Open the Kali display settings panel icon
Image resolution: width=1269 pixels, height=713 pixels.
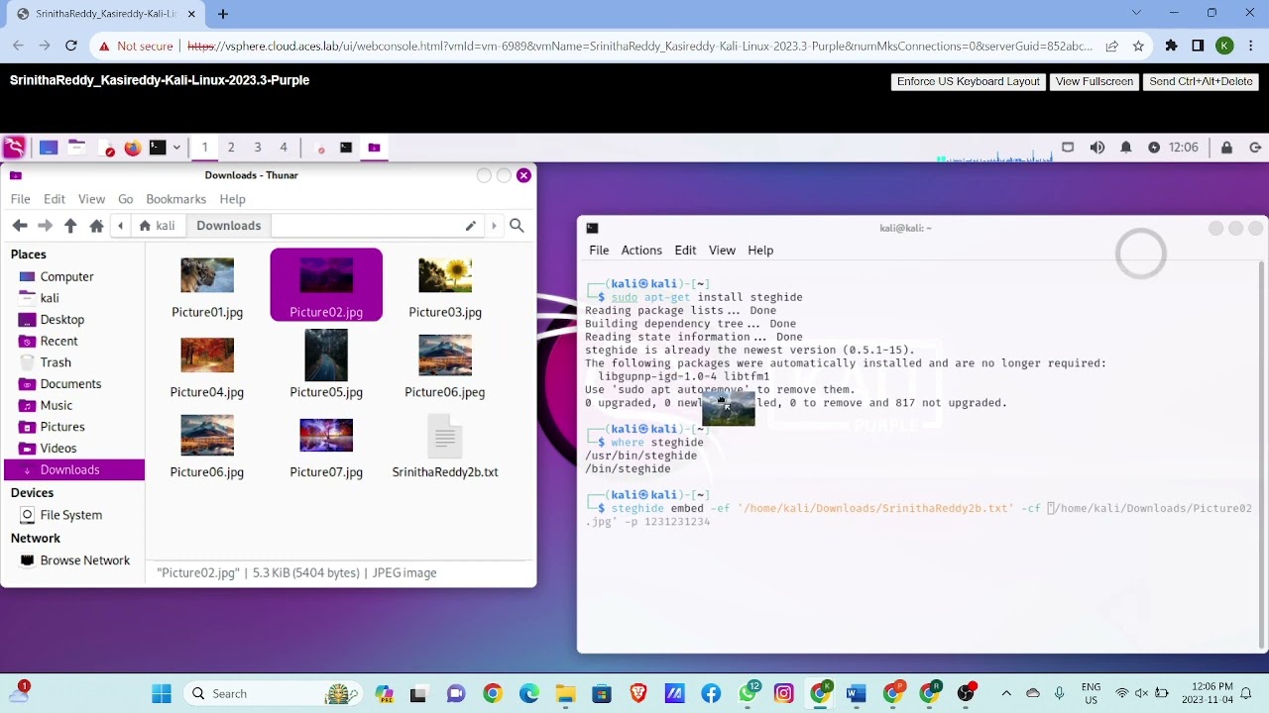pos(1068,148)
